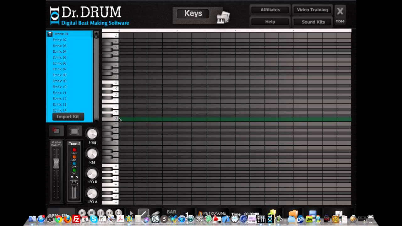Open iTunes from the Dock

pyautogui.click(x=182, y=219)
